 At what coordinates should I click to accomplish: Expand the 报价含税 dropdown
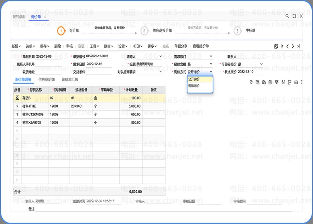tap(211, 64)
